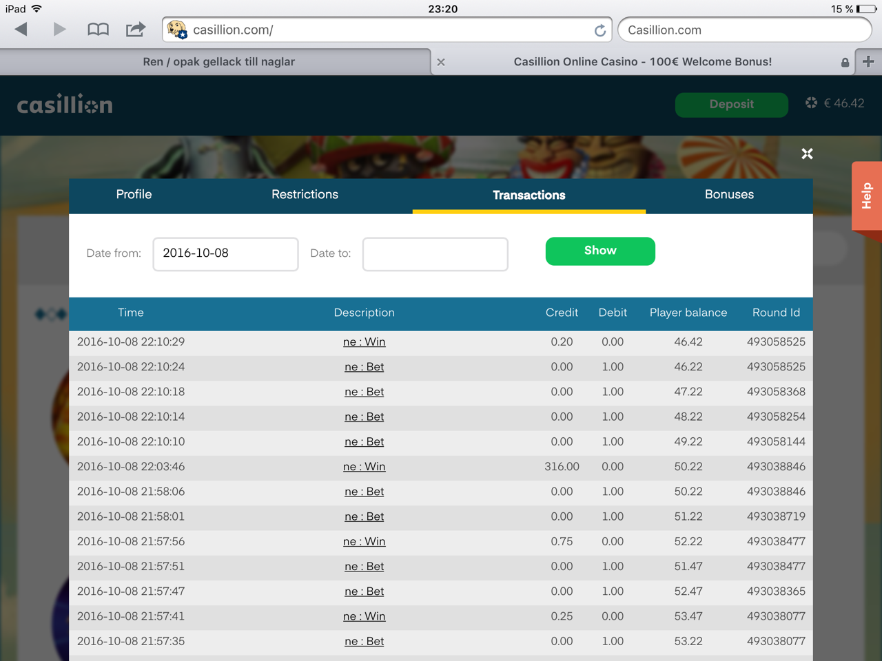Viewport: 882px width, 661px height.
Task: Open the bookmarks book icon
Action: coord(98,30)
